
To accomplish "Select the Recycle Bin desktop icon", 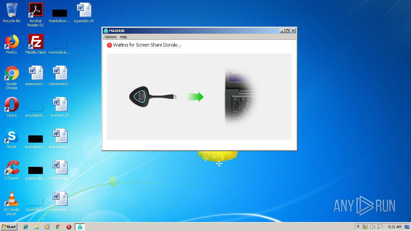I will [x=12, y=13].
